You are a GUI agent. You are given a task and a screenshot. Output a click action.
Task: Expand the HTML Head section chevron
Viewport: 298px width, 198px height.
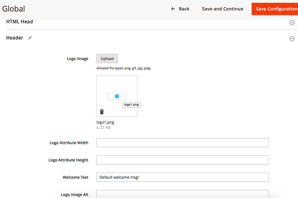click(292, 23)
